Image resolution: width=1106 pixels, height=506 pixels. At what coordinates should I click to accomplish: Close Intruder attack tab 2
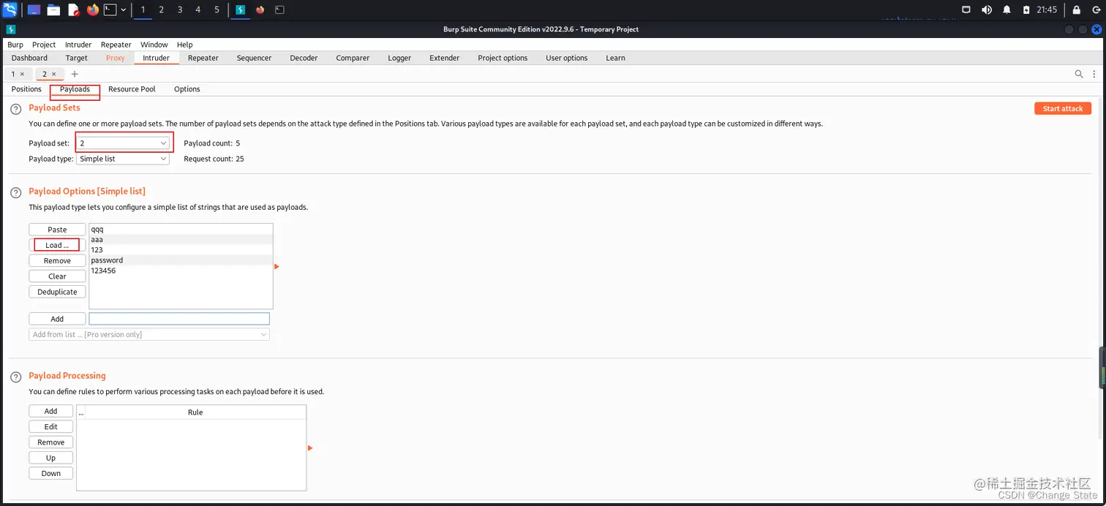click(53, 74)
